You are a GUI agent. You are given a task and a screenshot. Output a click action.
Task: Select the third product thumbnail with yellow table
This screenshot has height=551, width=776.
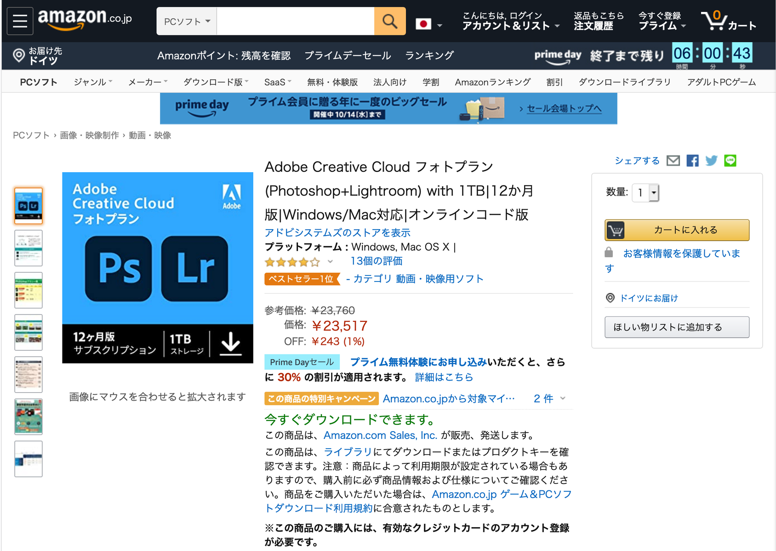[x=29, y=290]
